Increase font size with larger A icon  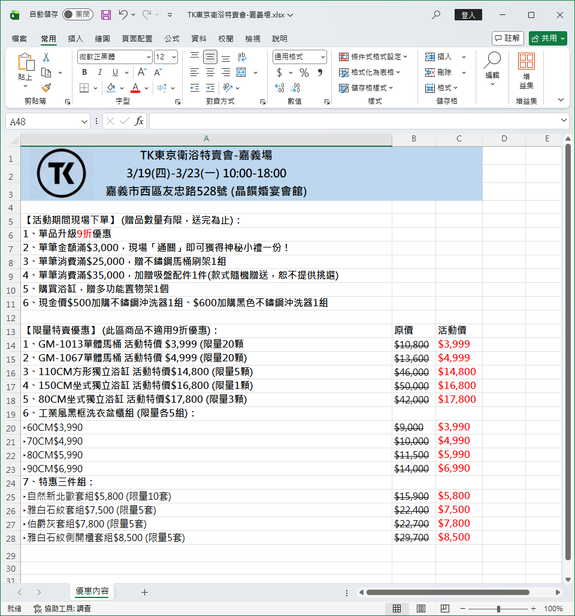(x=142, y=73)
